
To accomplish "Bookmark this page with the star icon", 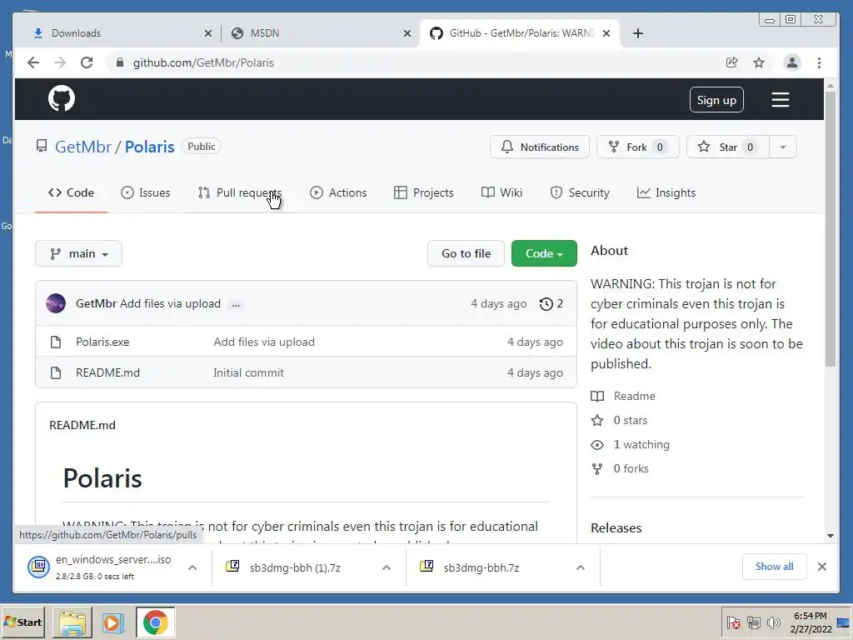I will point(759,62).
